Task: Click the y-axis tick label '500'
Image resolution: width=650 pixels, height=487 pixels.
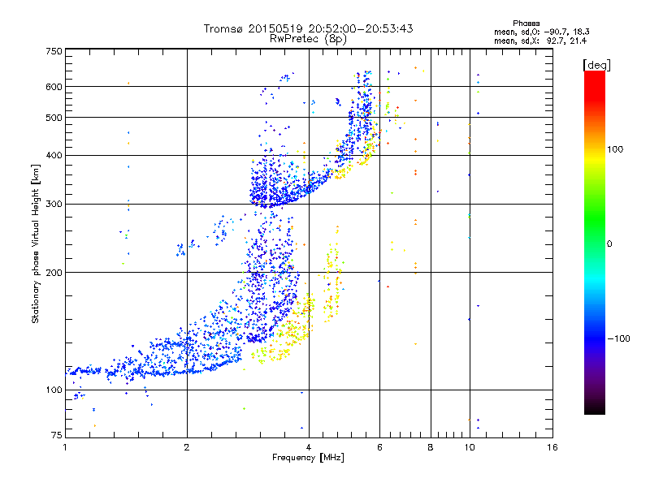Action: pos(54,118)
